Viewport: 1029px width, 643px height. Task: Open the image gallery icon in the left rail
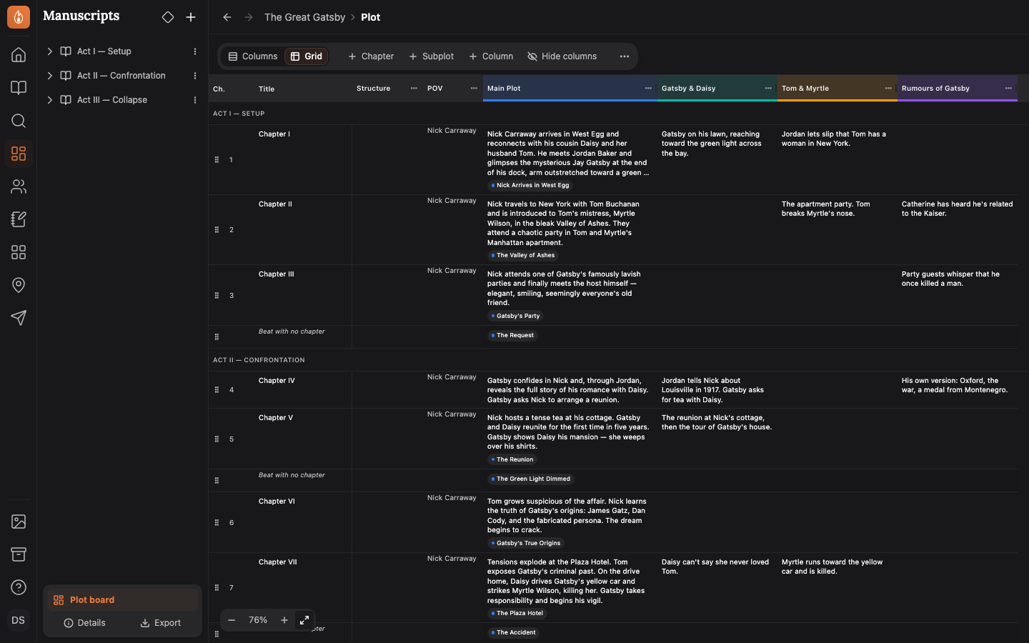pyautogui.click(x=19, y=522)
